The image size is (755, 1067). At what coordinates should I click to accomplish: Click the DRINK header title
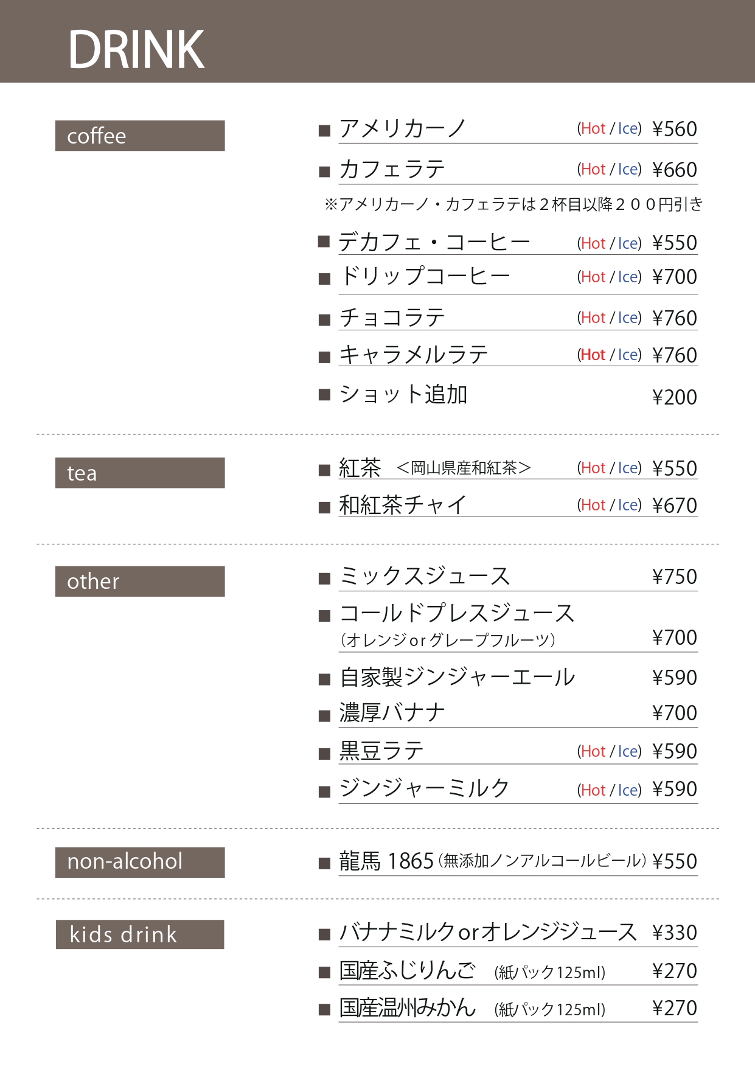(136, 49)
